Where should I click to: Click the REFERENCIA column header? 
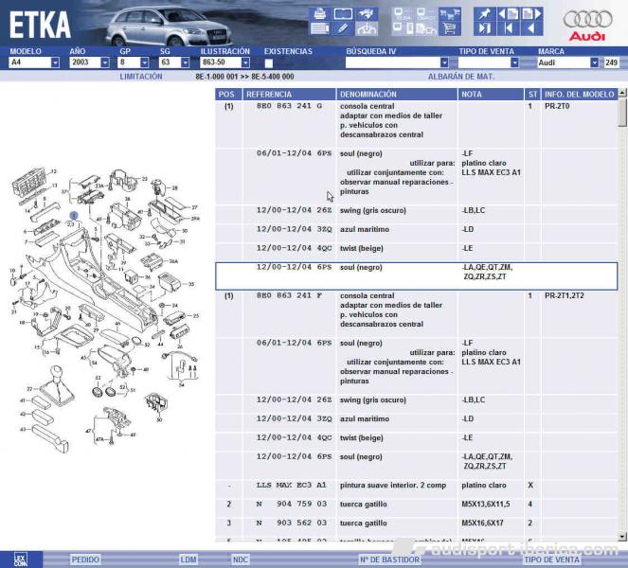pos(289,95)
